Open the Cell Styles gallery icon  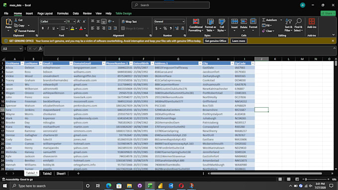(x=222, y=21)
